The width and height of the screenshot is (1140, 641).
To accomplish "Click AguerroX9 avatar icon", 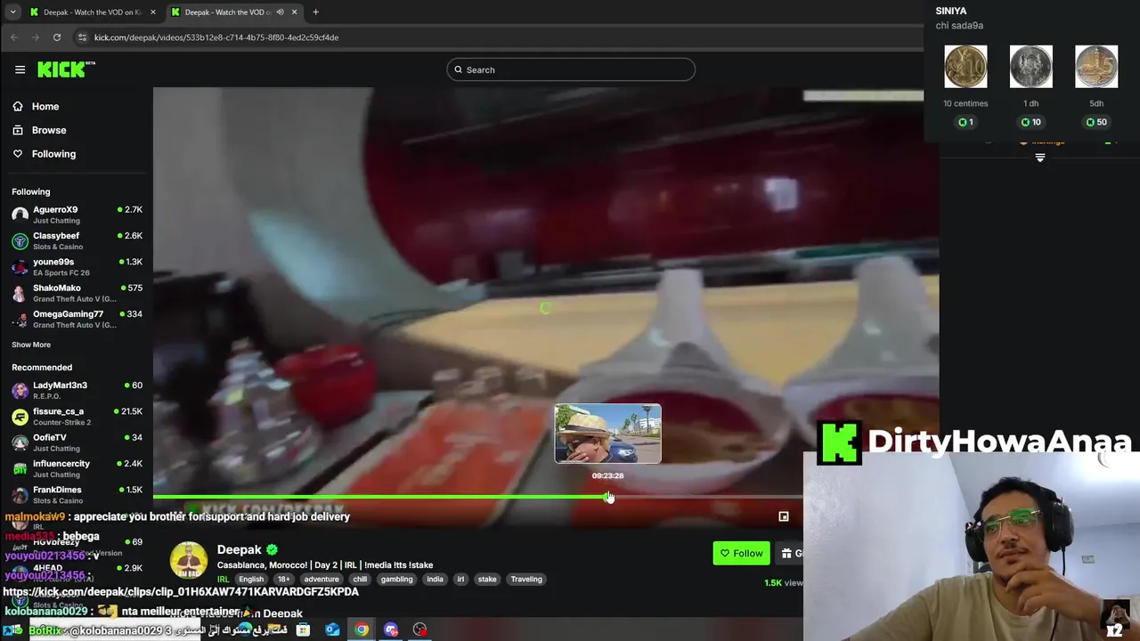I will pyautogui.click(x=20, y=215).
